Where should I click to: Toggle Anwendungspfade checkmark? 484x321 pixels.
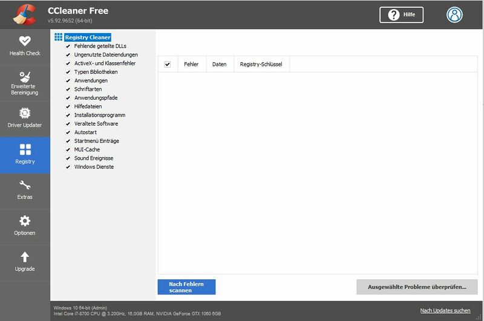point(68,98)
